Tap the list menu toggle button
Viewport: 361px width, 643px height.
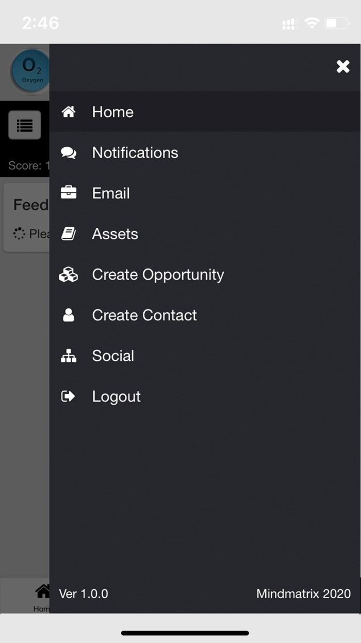(25, 125)
